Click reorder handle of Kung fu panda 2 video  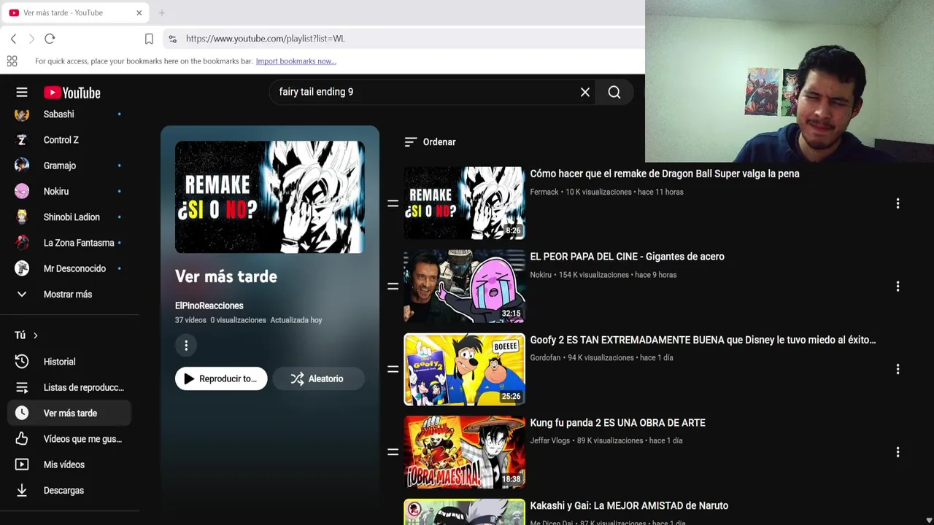393,452
